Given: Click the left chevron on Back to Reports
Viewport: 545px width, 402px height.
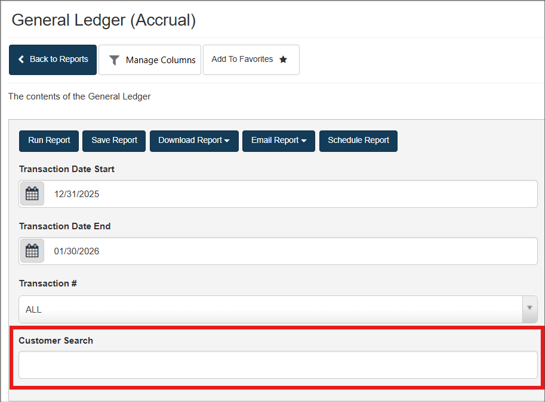Looking at the screenshot, I should coord(21,60).
